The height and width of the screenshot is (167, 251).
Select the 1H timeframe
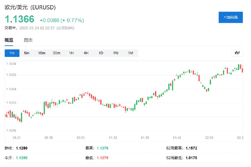pyautogui.click(x=71, y=53)
